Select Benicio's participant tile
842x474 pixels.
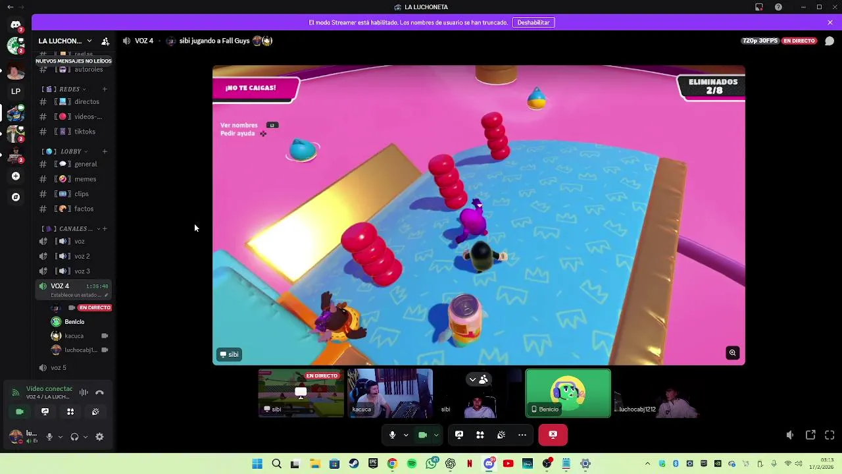click(x=568, y=393)
